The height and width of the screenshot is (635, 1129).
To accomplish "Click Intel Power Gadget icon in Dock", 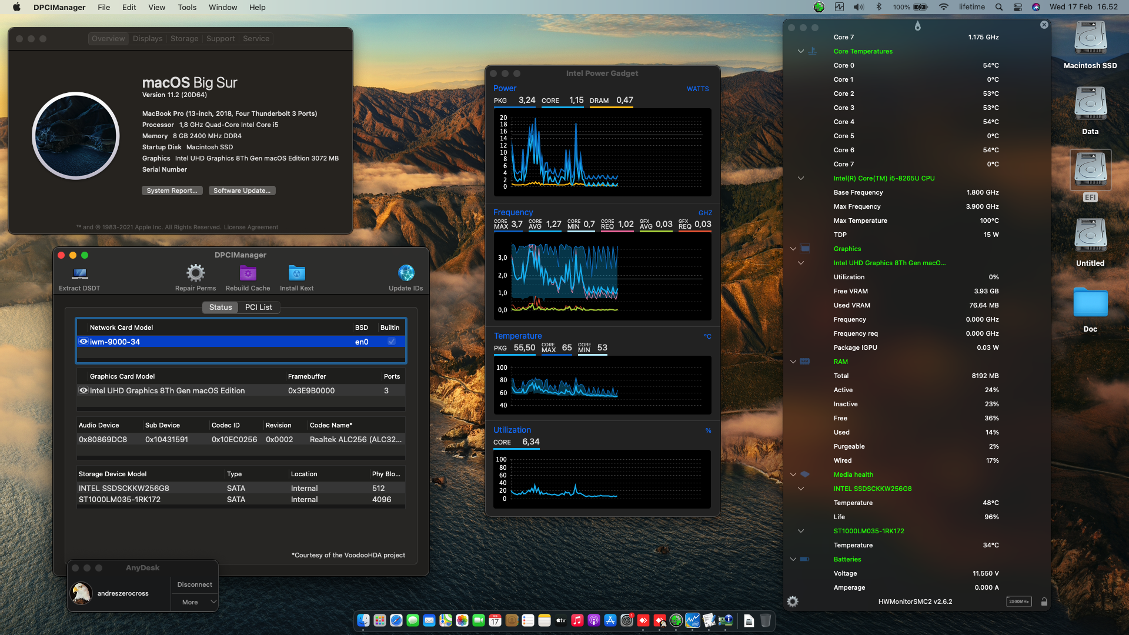I will coord(693,620).
